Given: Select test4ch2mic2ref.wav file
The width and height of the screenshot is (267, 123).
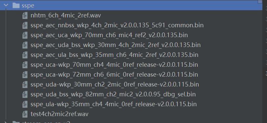Looking at the screenshot, I should pyautogui.click(x=59, y=114).
